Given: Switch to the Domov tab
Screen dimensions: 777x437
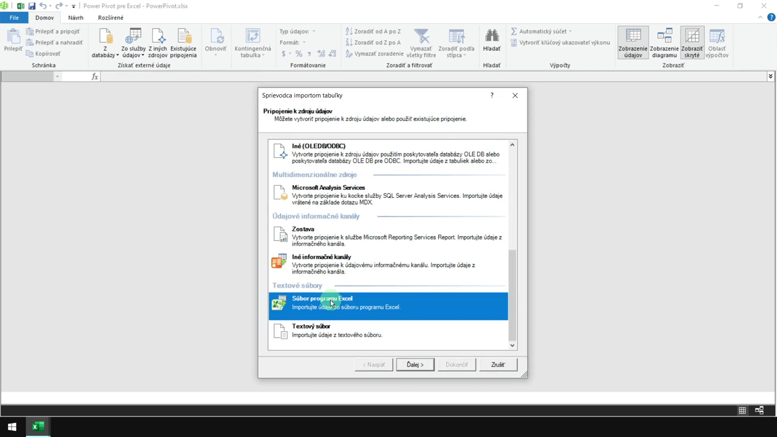Looking at the screenshot, I should 44,18.
